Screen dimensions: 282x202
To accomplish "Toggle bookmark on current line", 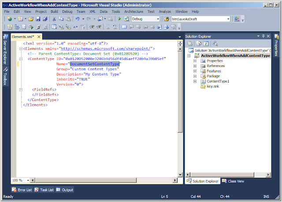I will pyautogui.click(x=124, y=27).
